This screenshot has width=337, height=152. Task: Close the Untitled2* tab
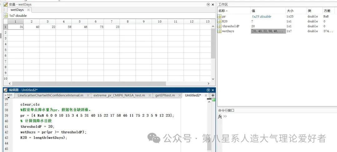pyautogui.click(x=206, y=95)
